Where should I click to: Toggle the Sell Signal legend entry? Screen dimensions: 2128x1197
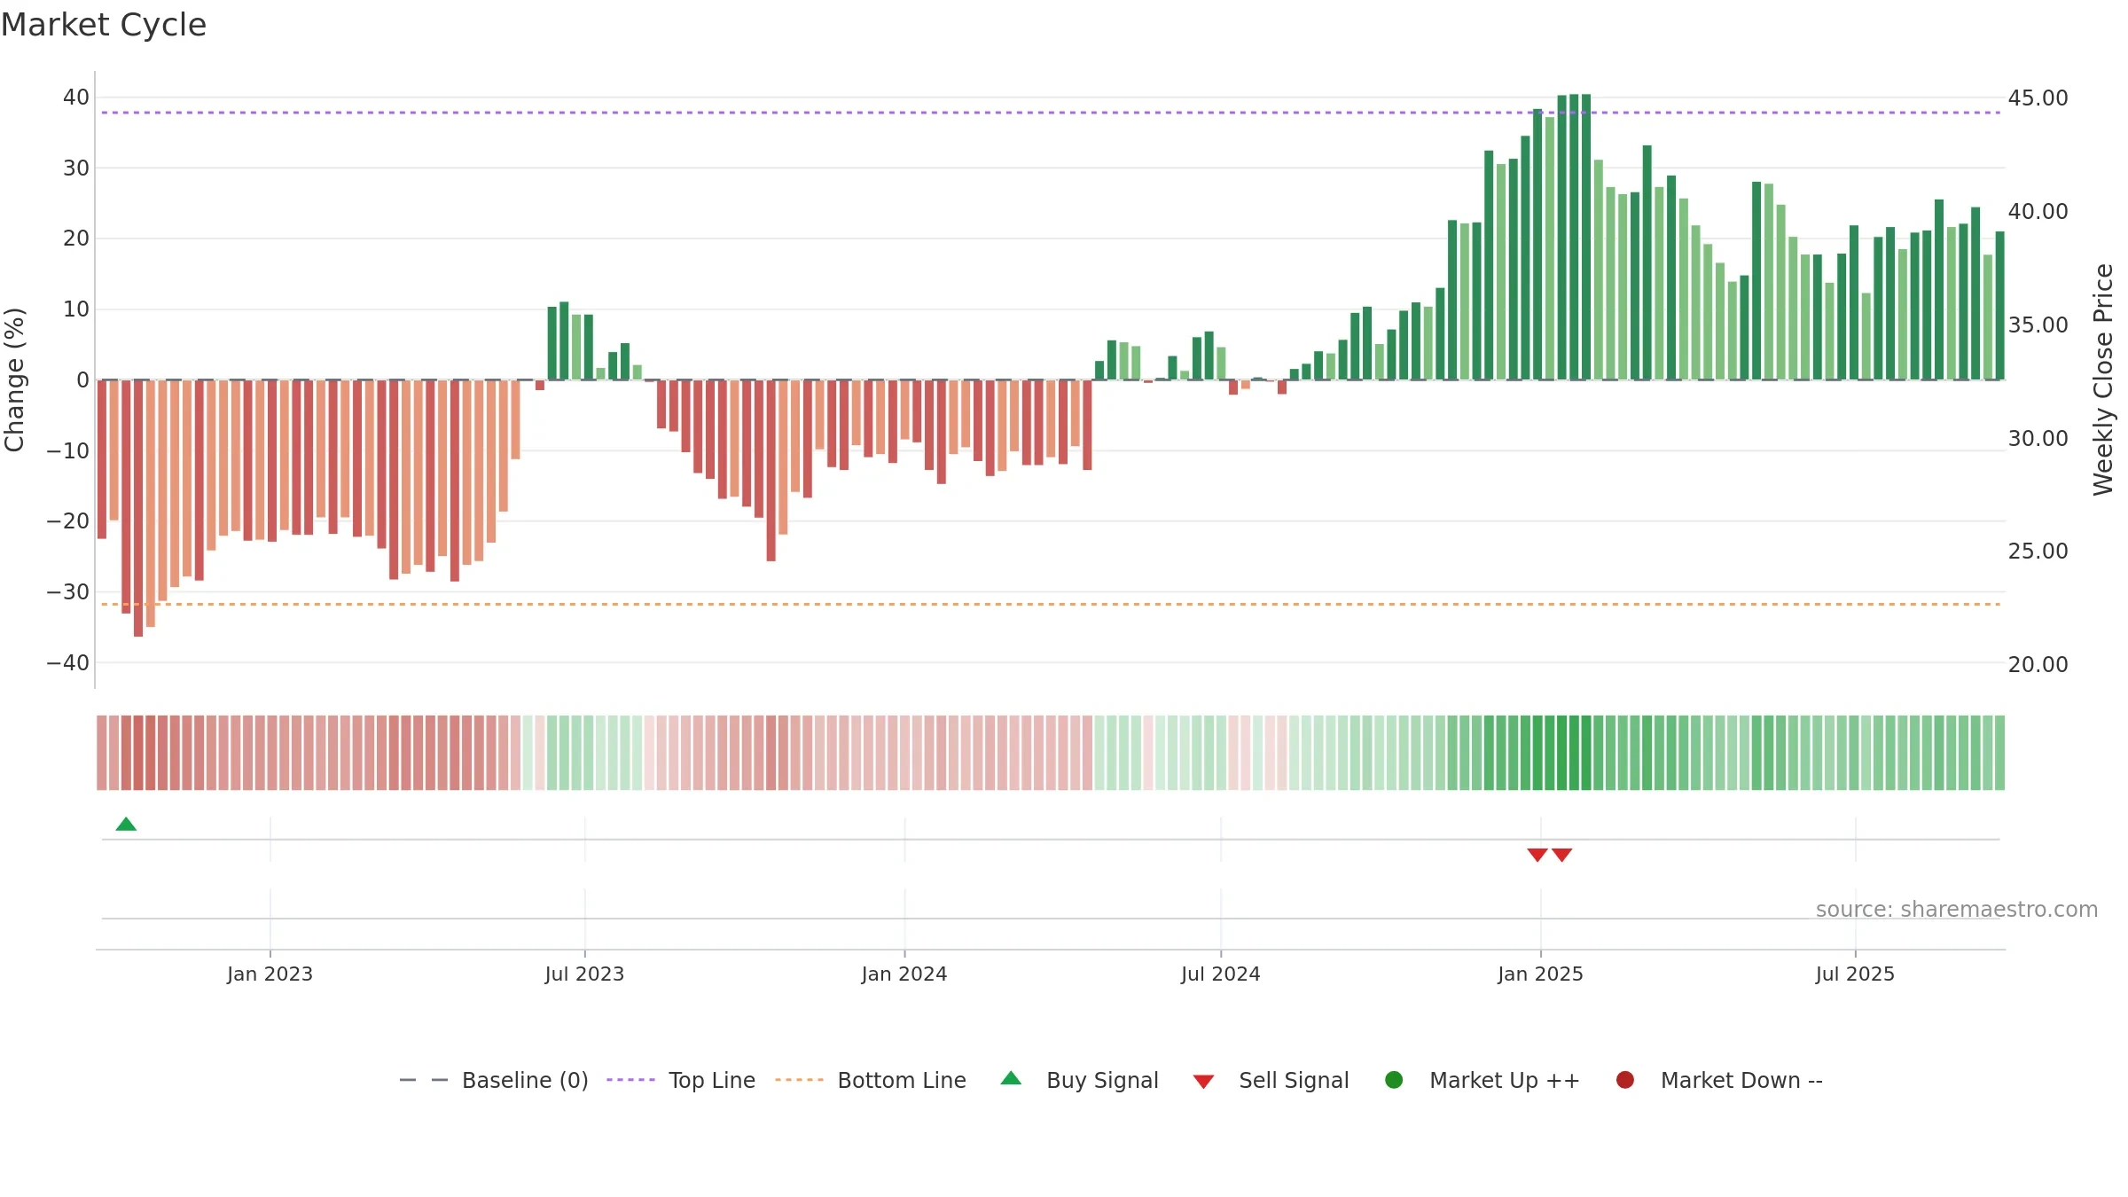[1271, 1080]
